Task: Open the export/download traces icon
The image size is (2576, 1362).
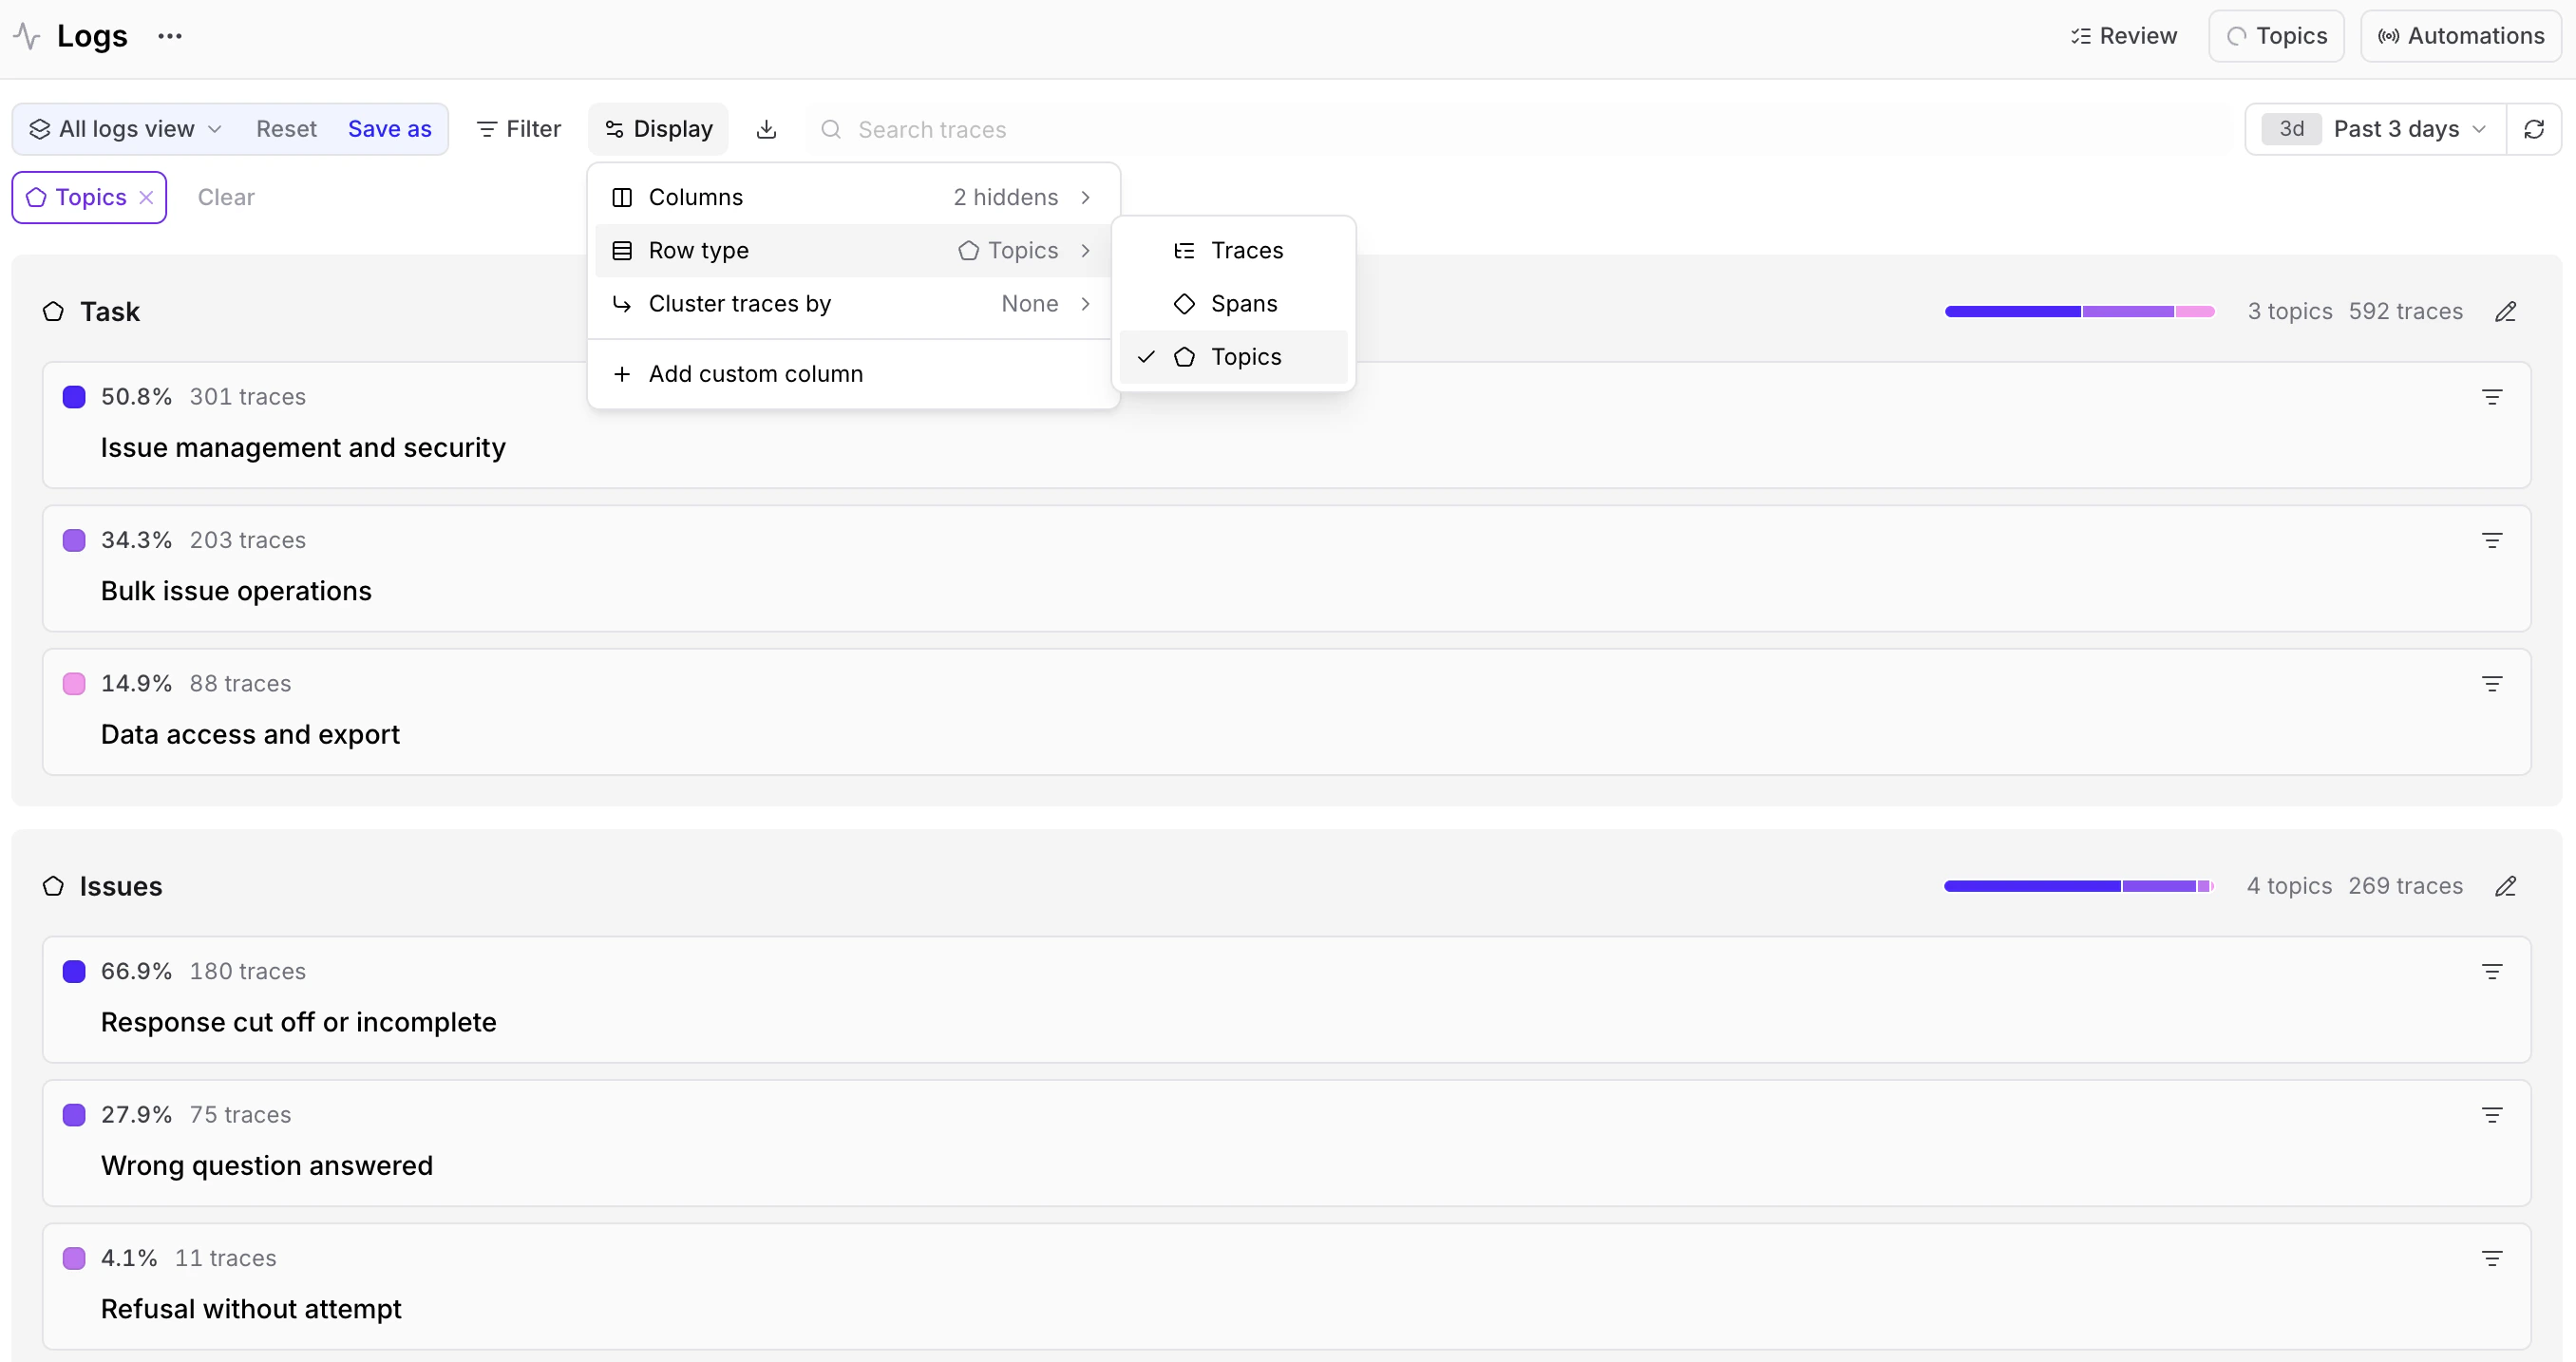Action: click(766, 128)
